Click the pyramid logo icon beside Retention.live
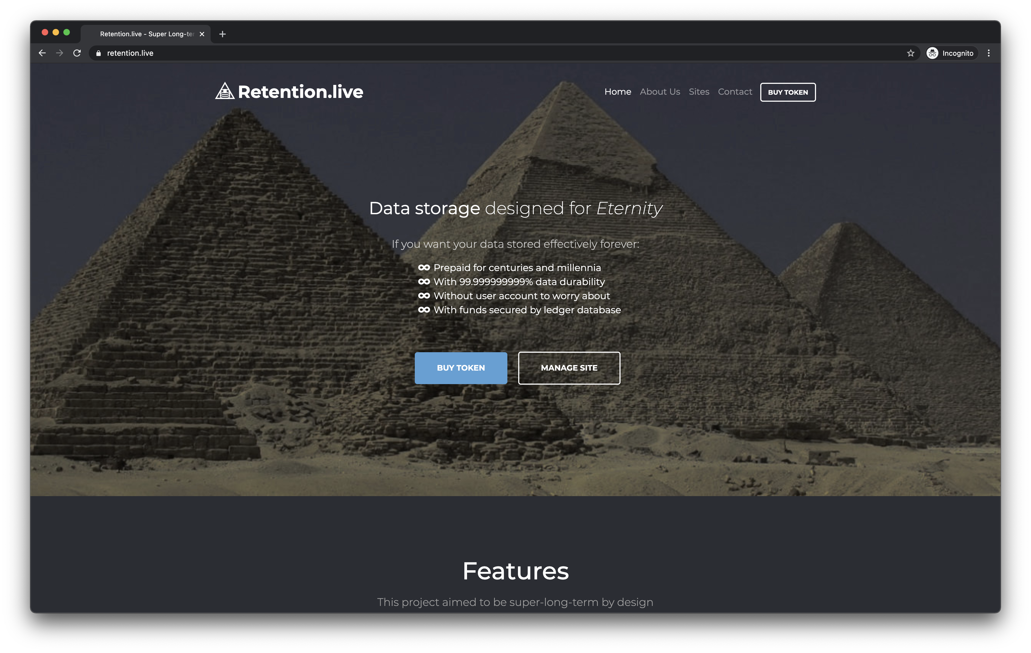The width and height of the screenshot is (1031, 653). coord(224,91)
